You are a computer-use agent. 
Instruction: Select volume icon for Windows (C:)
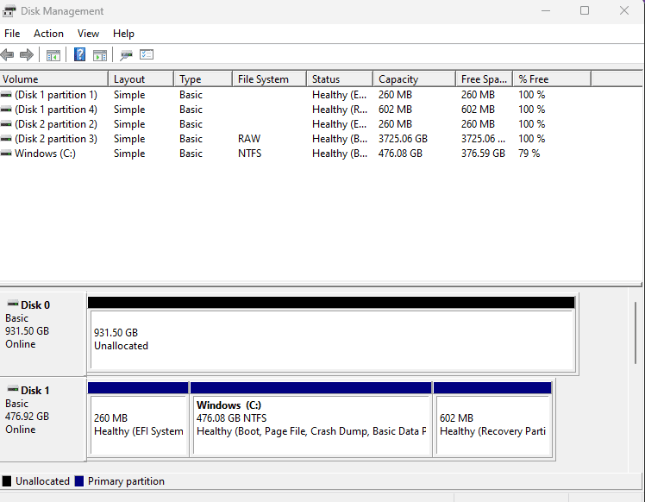pyautogui.click(x=6, y=154)
